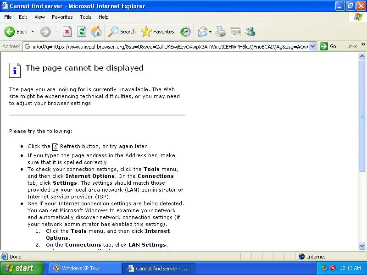Click the Start button
The image size is (367, 275).
(x=22, y=268)
